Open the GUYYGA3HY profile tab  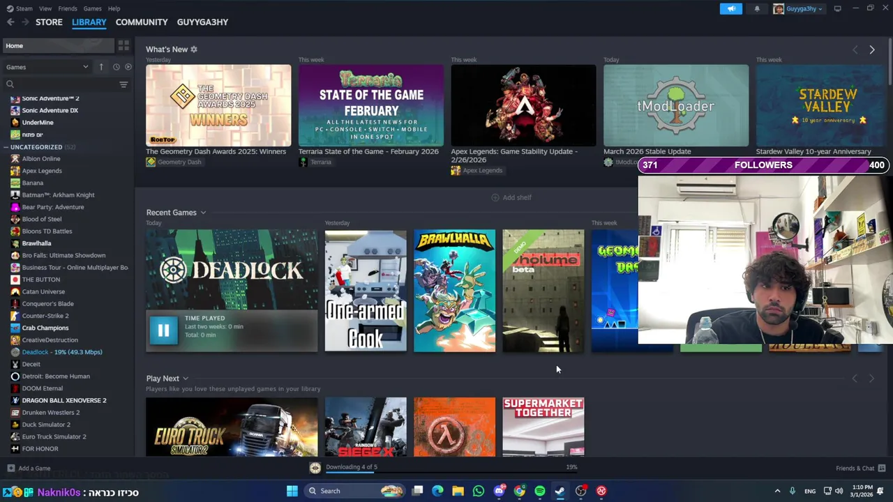click(x=202, y=22)
